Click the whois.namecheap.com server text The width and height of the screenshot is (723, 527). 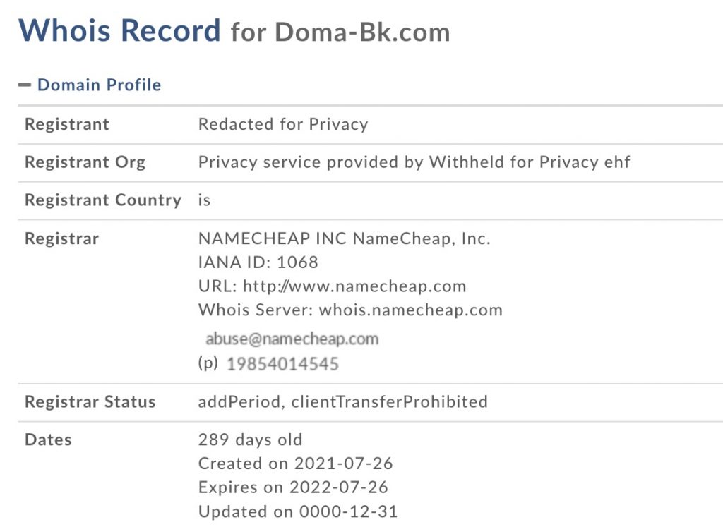410,310
